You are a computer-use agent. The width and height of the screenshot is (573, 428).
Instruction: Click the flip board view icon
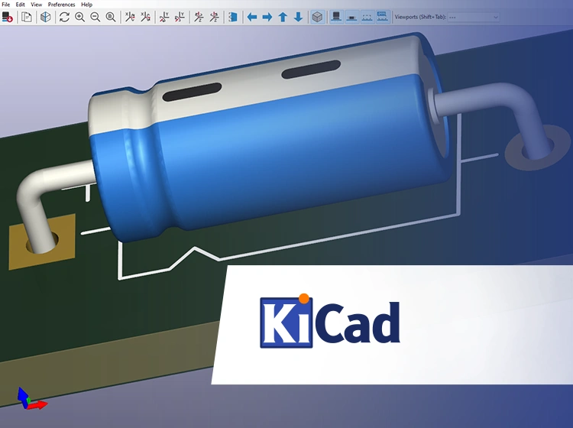pyautogui.click(x=233, y=17)
